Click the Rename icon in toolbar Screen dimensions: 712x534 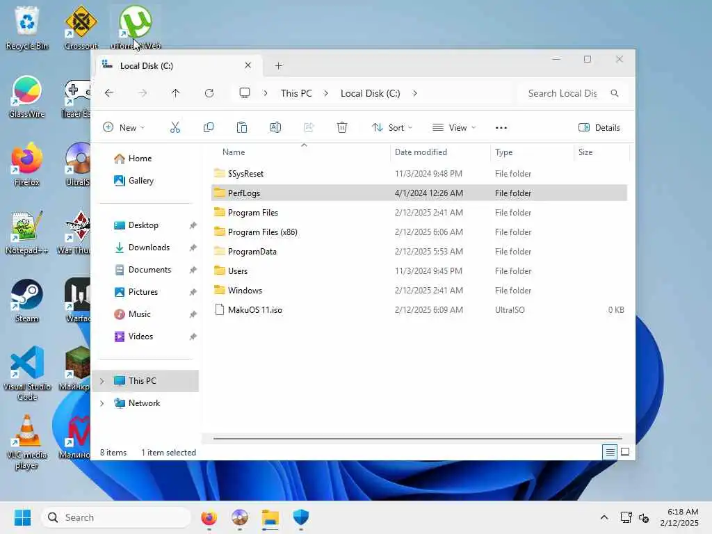click(275, 128)
